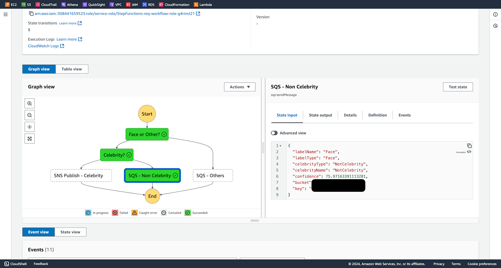Click the confidence value 75.97163391113281
Screen dimensions: 501x268
pos(345,176)
